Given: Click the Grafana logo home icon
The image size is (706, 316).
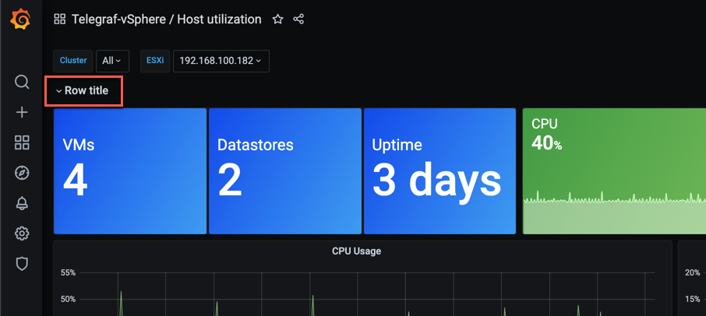Looking at the screenshot, I should 21,19.
